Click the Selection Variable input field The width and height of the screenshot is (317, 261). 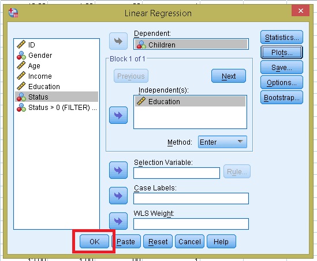[x=177, y=173]
